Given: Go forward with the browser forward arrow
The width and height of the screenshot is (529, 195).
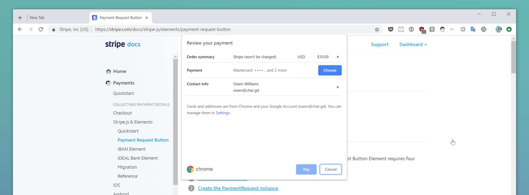Looking at the screenshot, I should [x=30, y=29].
